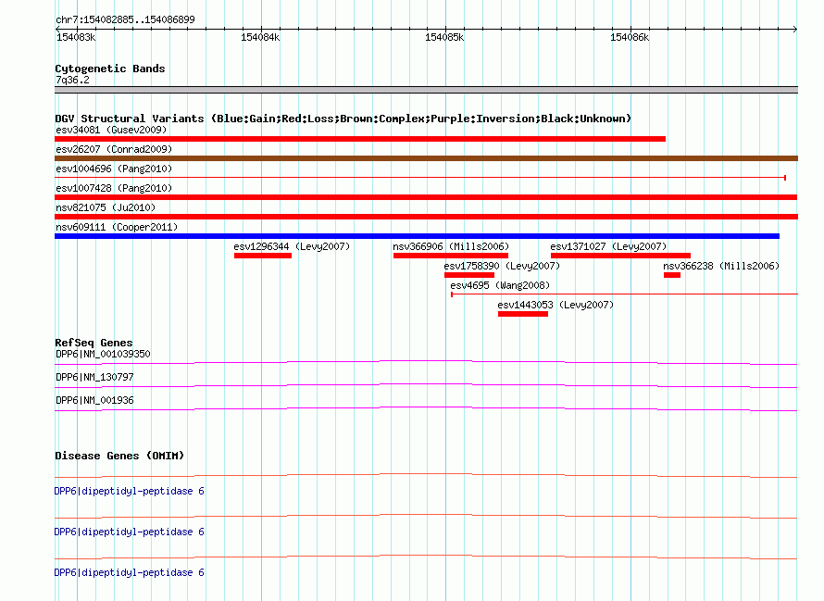Viewport: 824px width, 601px height.
Task: Click the chr7:154082885..154086899 coordinates text
Action: tap(125, 19)
